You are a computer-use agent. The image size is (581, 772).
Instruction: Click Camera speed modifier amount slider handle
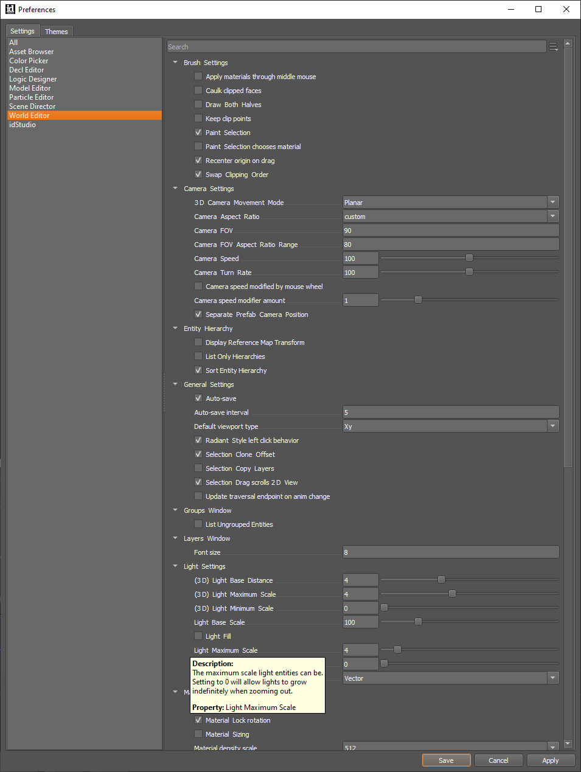click(x=418, y=300)
